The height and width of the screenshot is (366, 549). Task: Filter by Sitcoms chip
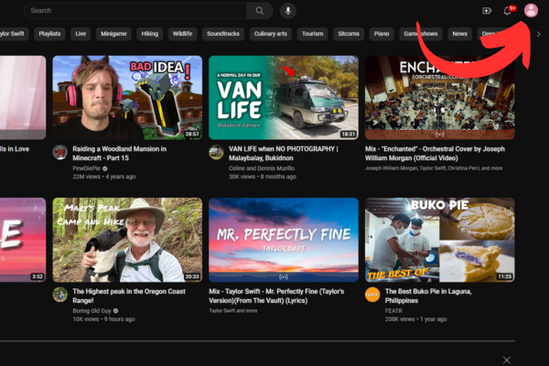point(349,34)
